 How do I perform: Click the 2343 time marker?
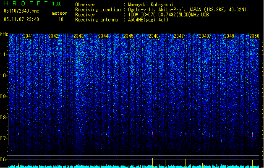78,36
